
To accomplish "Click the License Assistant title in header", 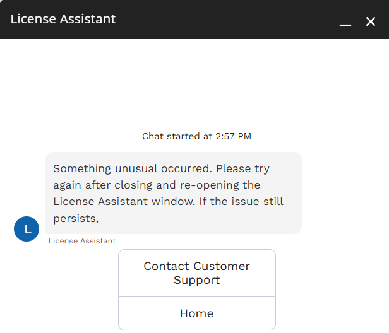I will 63,19.
